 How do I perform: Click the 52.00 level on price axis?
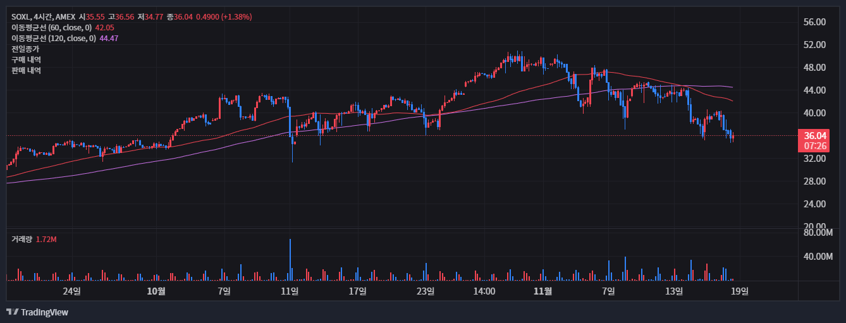pos(814,45)
